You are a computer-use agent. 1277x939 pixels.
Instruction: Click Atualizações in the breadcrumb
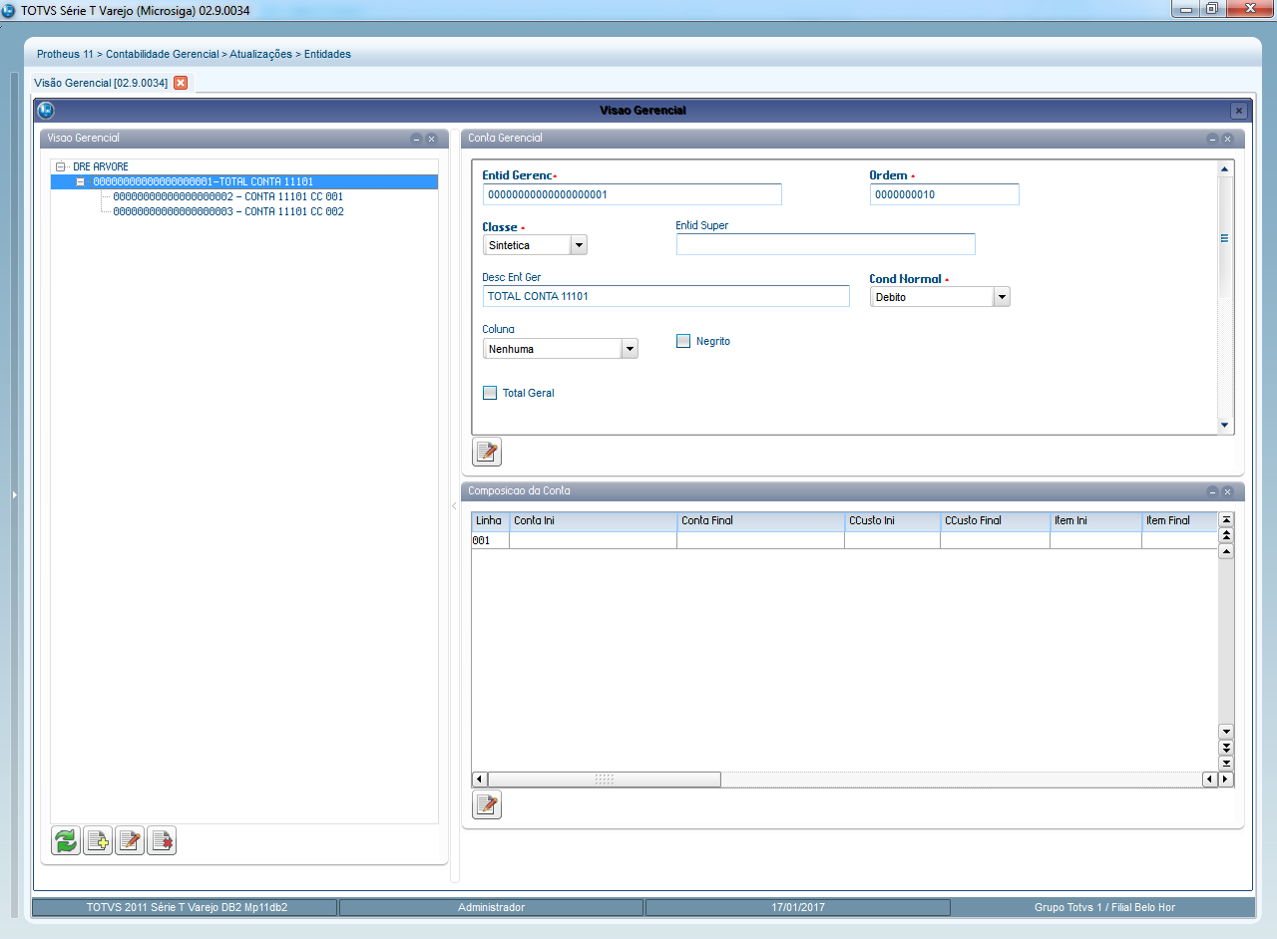[x=260, y=54]
